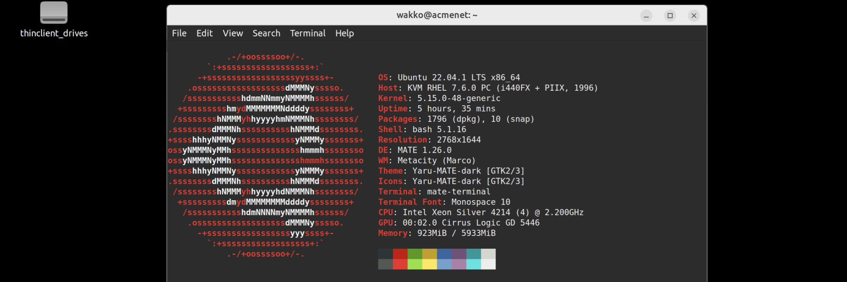The height and width of the screenshot is (282, 847).
Task: Close the wakko@acmenet terminal window
Action: point(694,16)
